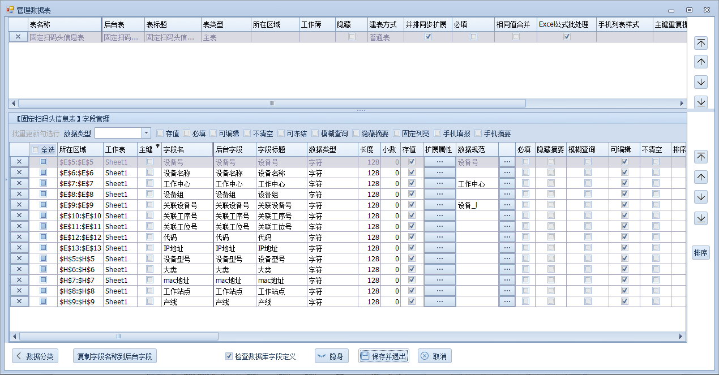Click the 复制字段名称到后台字段 button
This screenshot has width=719, height=375.
115,356
